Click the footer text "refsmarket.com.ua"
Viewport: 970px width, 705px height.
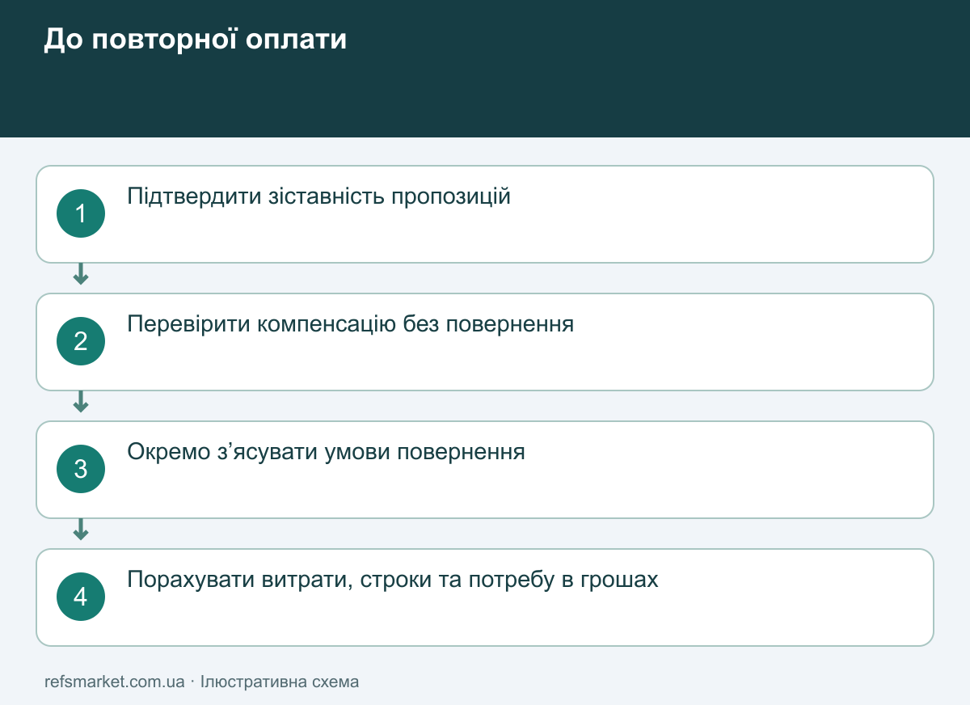[x=115, y=682]
